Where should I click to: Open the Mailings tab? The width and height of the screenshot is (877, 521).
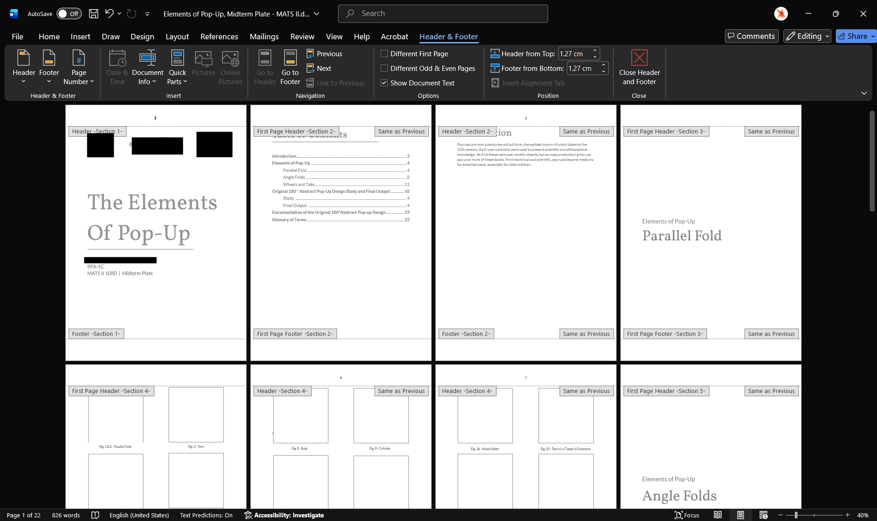click(x=264, y=37)
